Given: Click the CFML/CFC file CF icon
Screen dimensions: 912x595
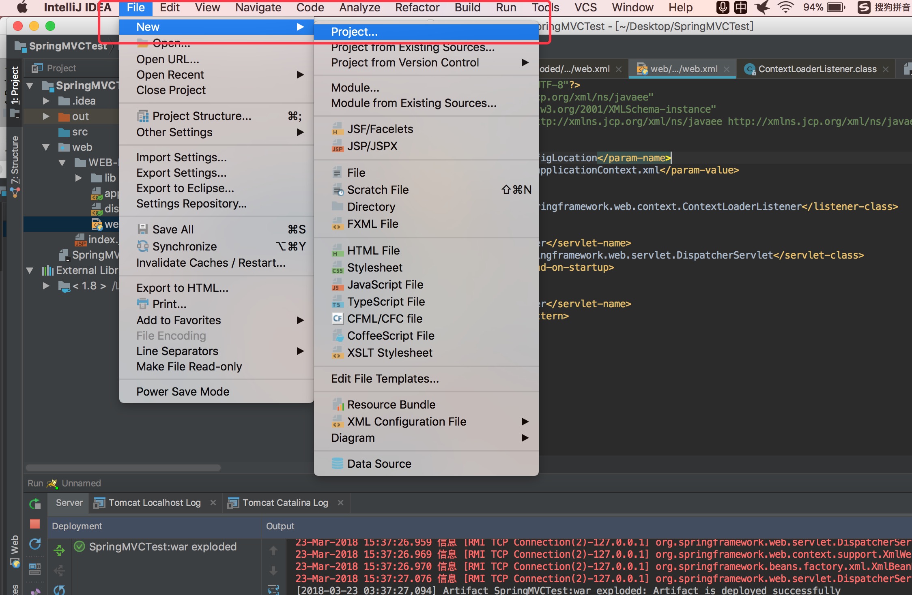Looking at the screenshot, I should point(337,319).
